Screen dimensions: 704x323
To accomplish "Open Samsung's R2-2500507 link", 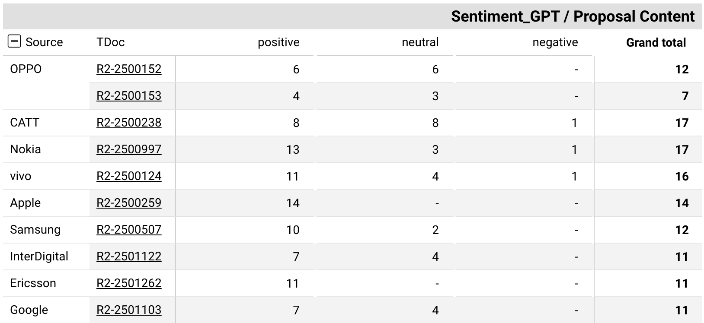I will click(129, 230).
